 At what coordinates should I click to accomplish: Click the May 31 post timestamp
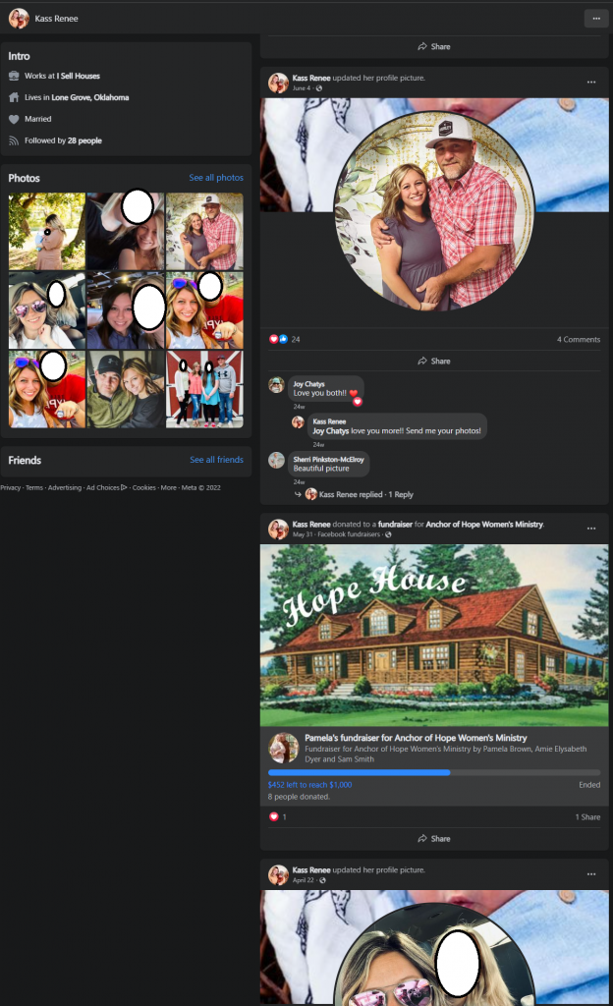[x=303, y=534]
